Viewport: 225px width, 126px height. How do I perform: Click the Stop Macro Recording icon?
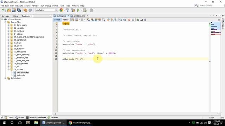pos(133,20)
